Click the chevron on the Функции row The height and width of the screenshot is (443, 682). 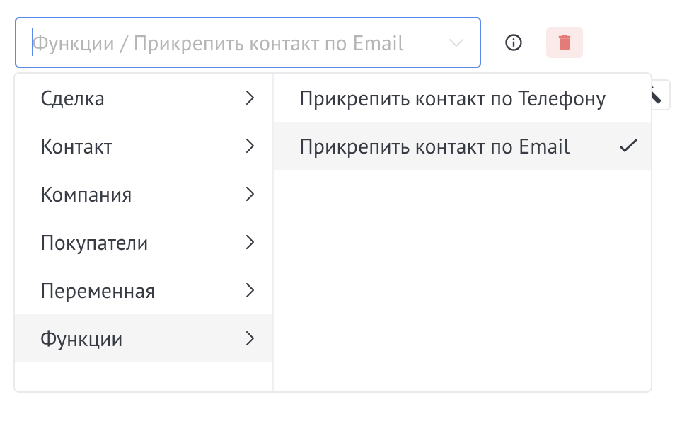249,338
